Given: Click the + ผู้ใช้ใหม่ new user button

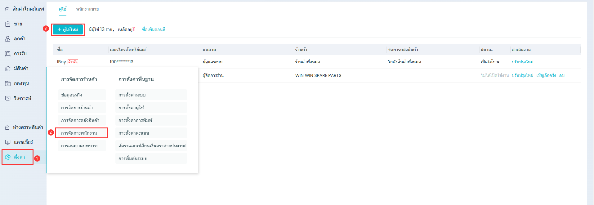Looking at the screenshot, I should pos(68,29).
